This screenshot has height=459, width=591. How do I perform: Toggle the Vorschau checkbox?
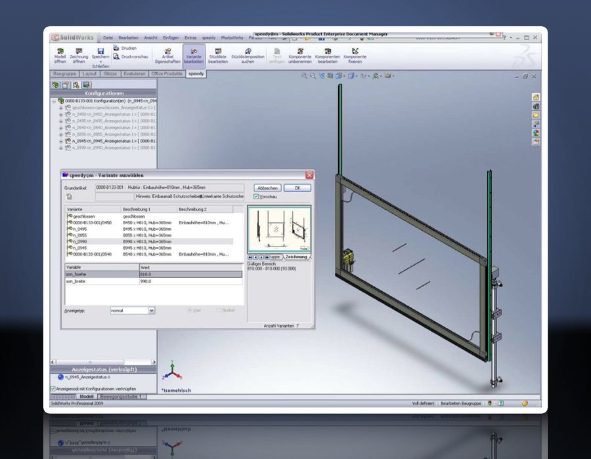coord(256,197)
